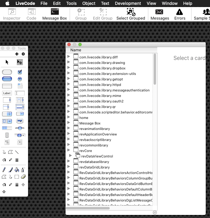Select the Message Box stack row
210x218 pixels.
point(90,123)
